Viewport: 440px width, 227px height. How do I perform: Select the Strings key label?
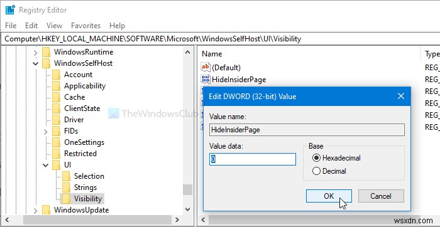pos(85,187)
